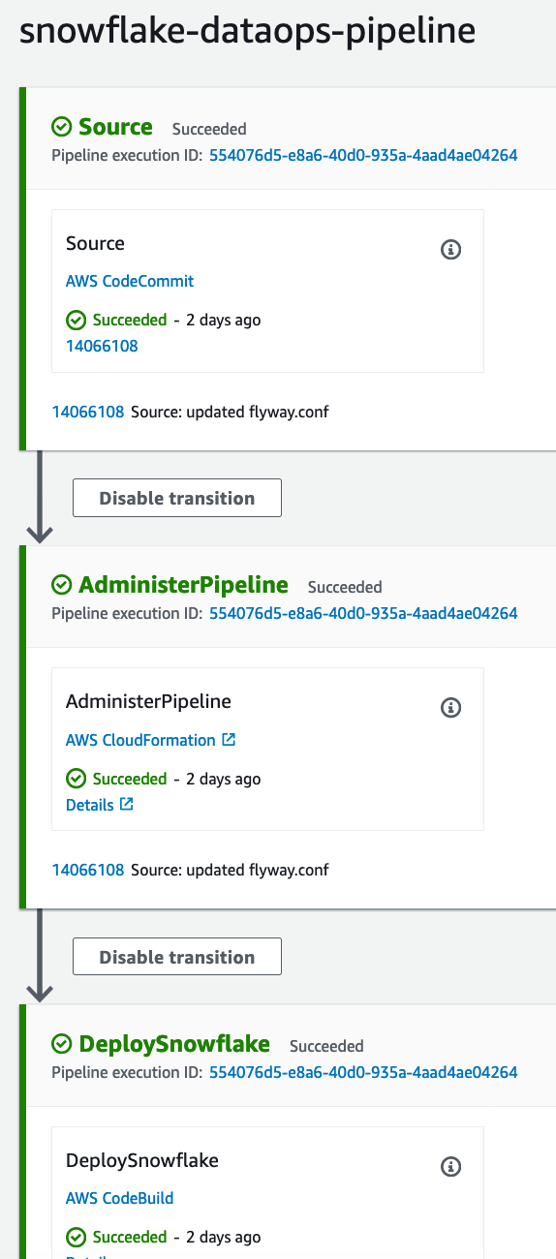The image size is (556, 1259).
Task: Open Details link in AdministerPipeline action
Action: coord(90,805)
